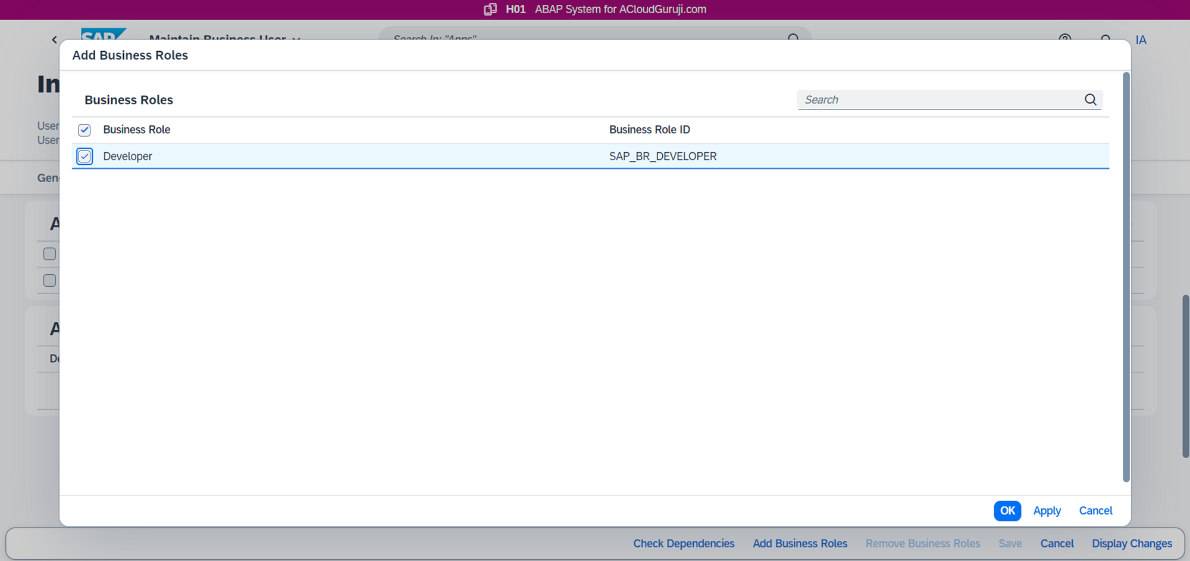
Task: Open the IA user profile avatar
Action: click(1141, 40)
